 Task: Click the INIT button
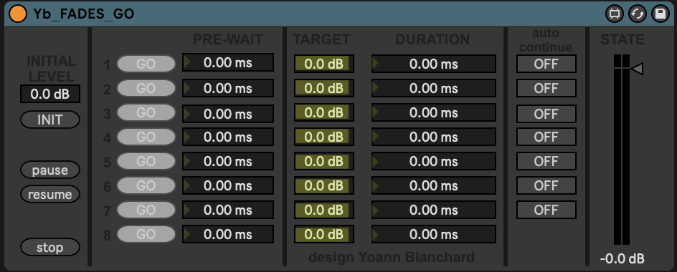tap(50, 120)
